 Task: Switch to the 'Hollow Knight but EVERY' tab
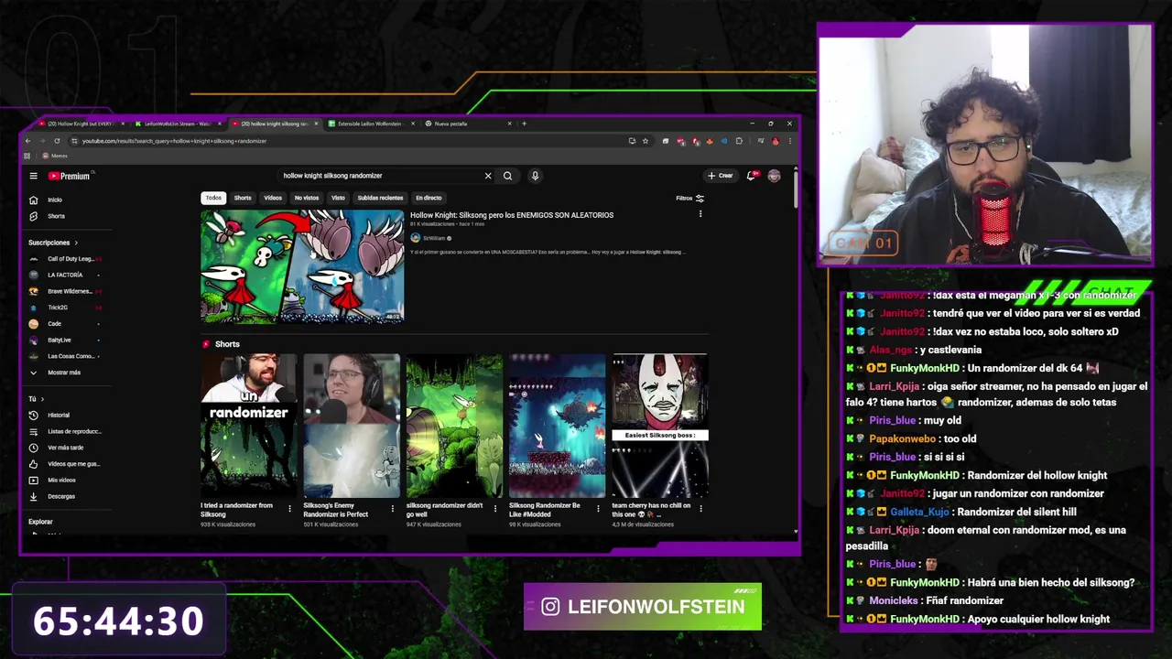pos(79,124)
